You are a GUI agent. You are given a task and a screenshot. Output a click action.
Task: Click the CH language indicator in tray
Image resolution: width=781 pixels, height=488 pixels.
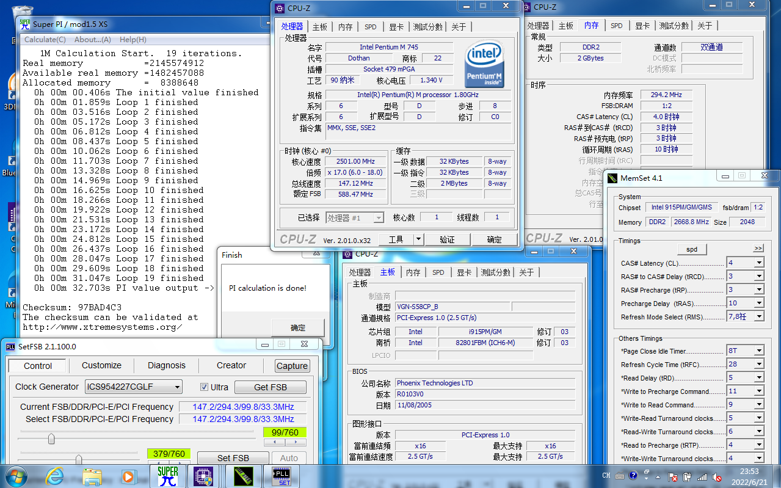click(606, 476)
